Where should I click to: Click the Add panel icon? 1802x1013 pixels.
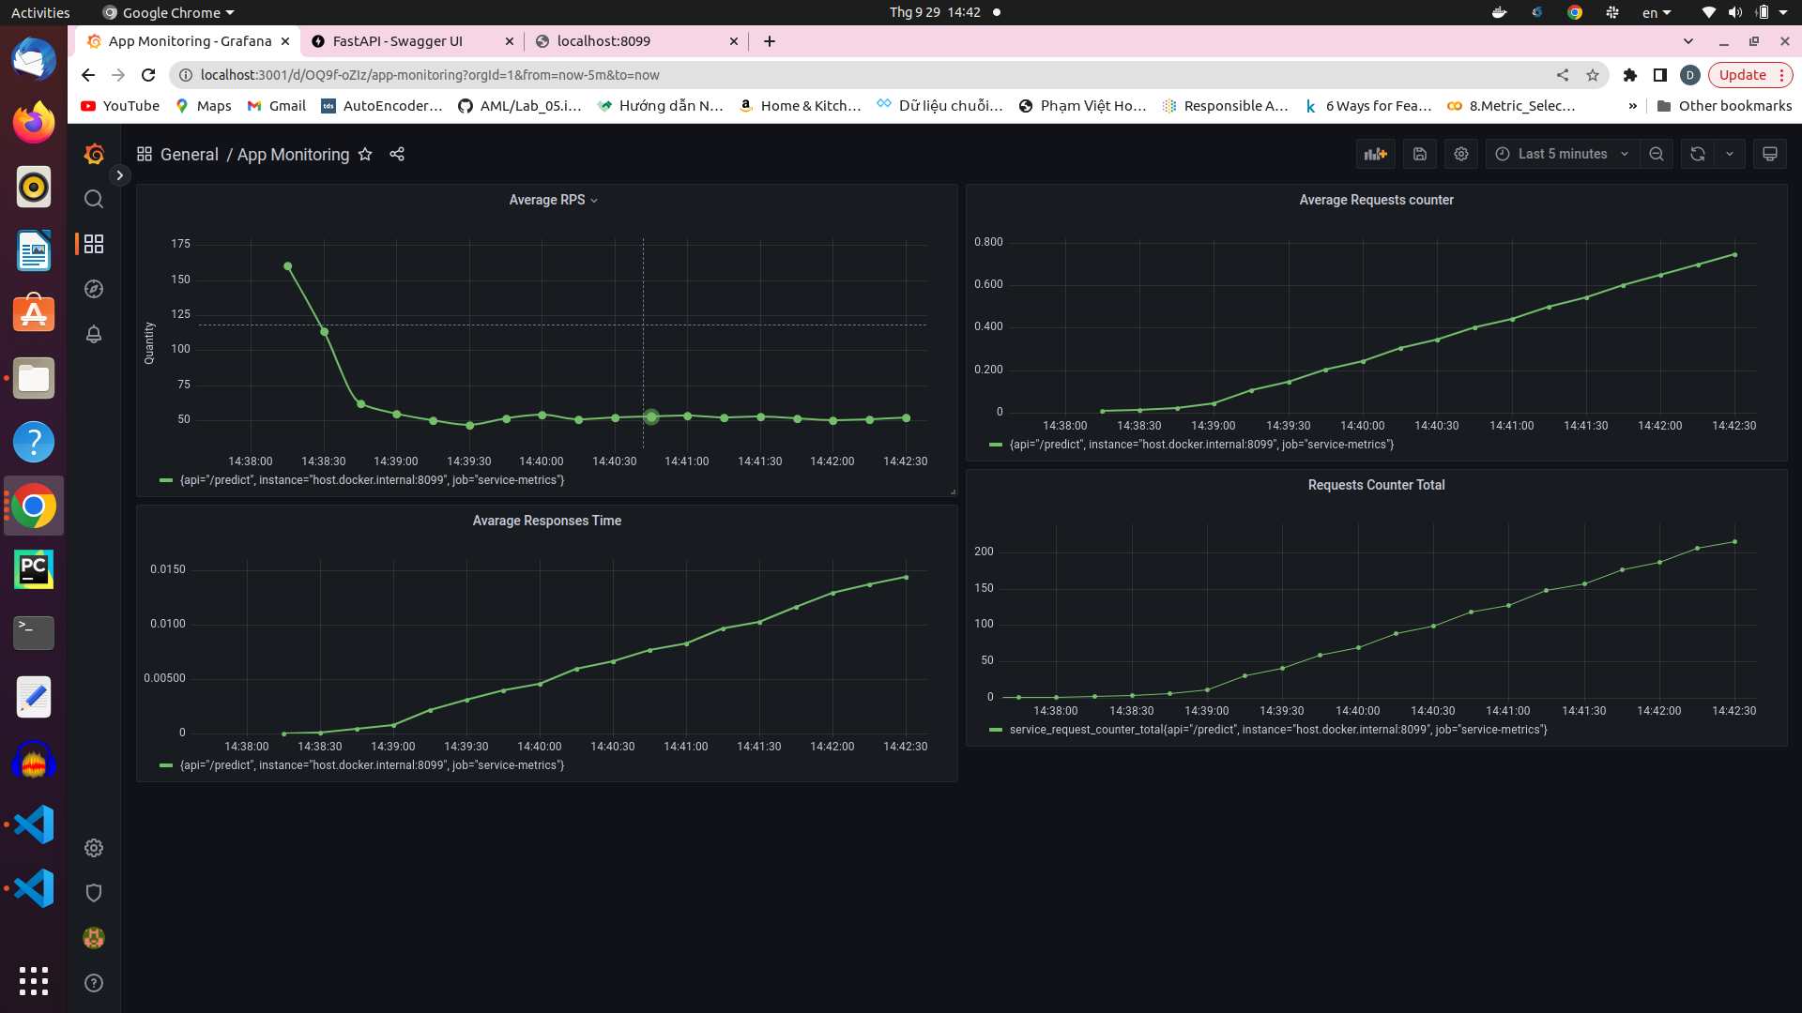pyautogui.click(x=1375, y=154)
